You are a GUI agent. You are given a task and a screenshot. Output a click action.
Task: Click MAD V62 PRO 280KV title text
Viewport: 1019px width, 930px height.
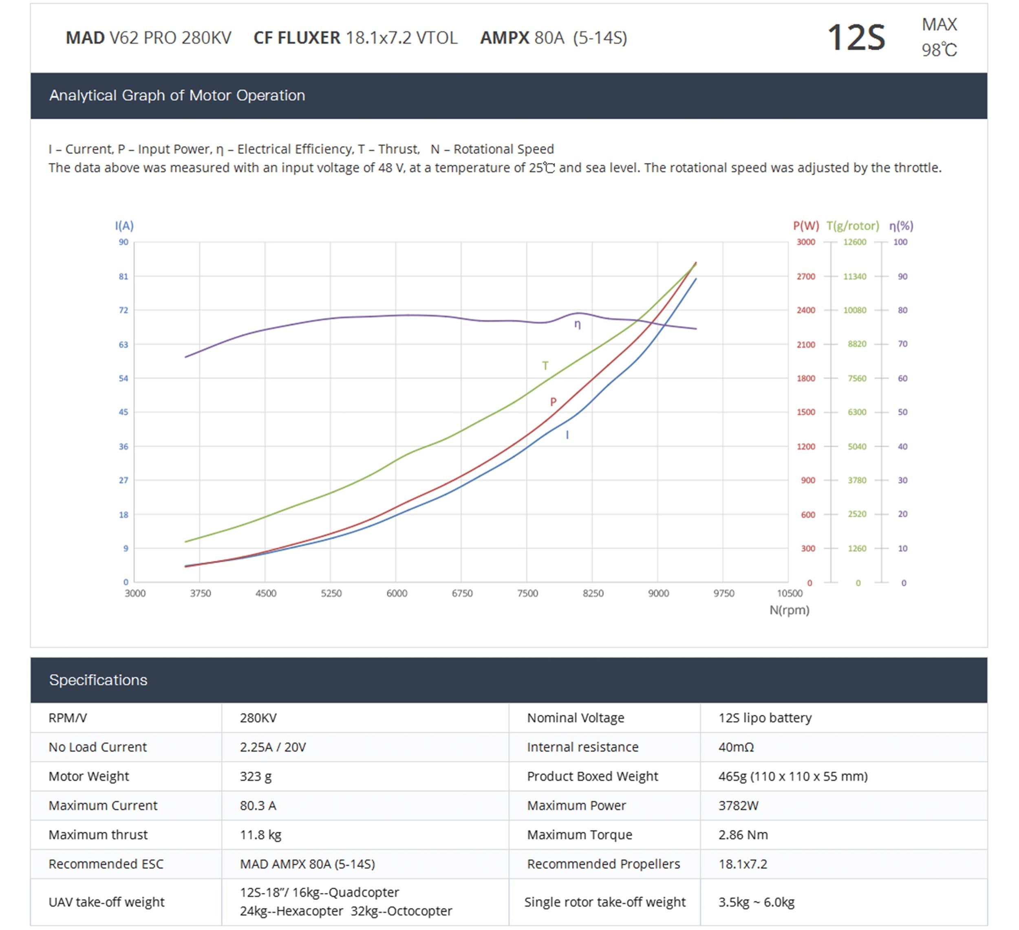pyautogui.click(x=148, y=38)
